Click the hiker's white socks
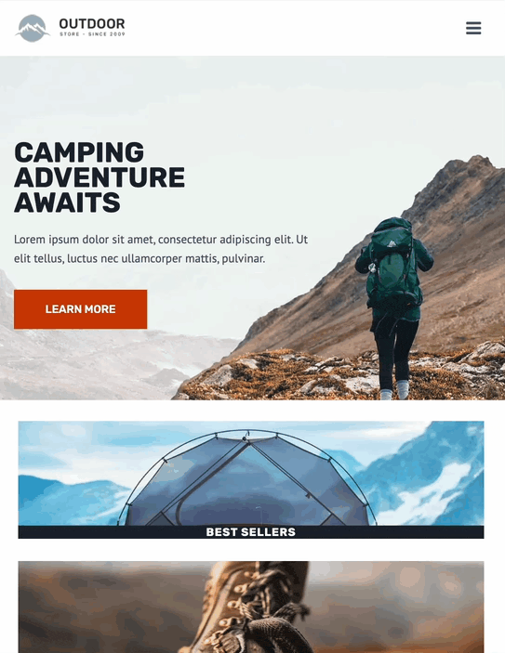 point(394,391)
